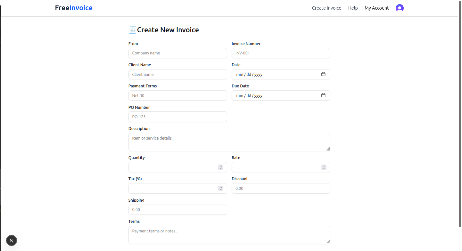Open the Help link
The image size is (462, 251).
(x=353, y=8)
